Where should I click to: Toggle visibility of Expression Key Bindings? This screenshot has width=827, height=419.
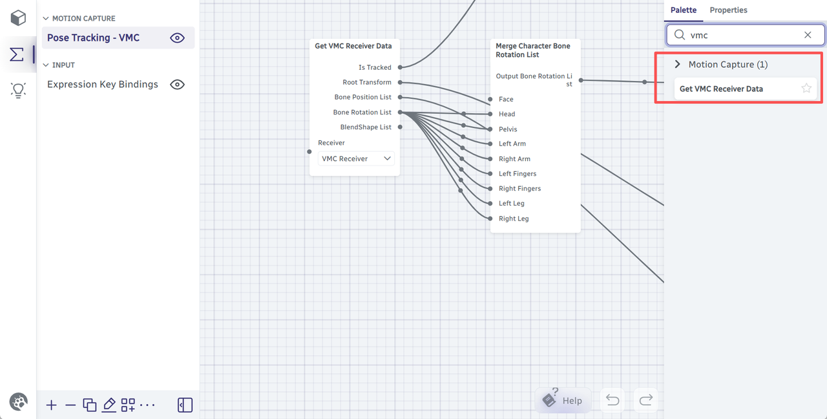[177, 85]
